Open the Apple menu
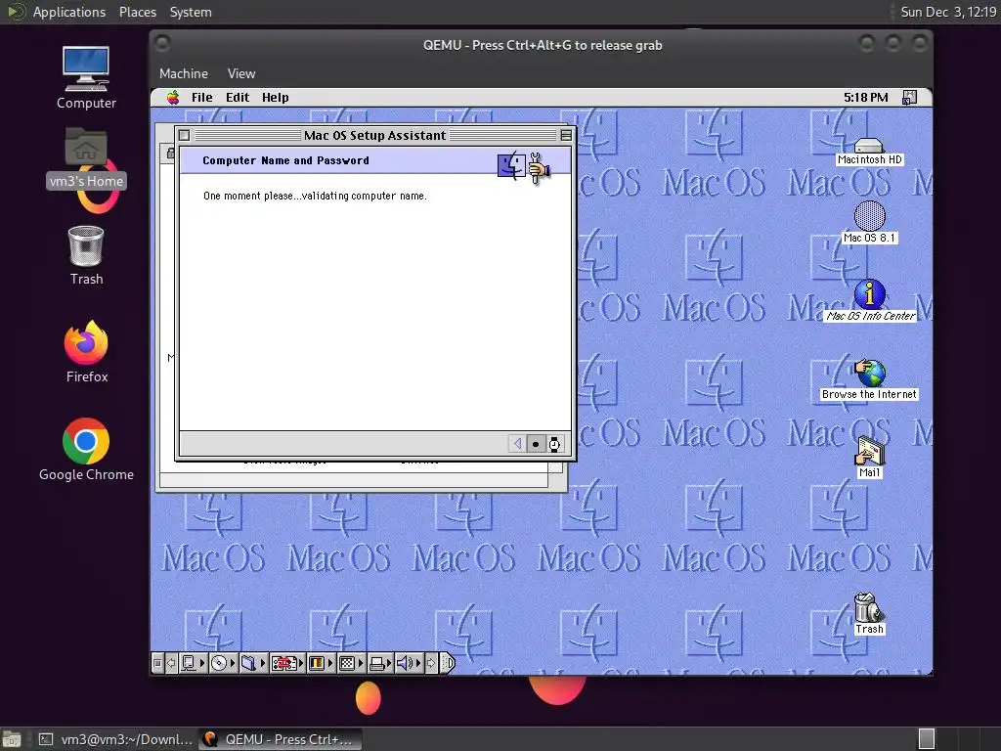This screenshot has height=751, width=1001. pyautogui.click(x=173, y=98)
